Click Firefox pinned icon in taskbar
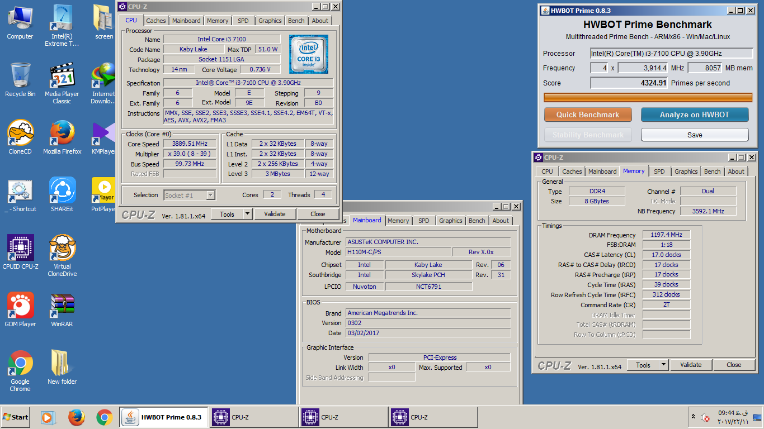Screen dimensions: 764x429 coord(76,417)
